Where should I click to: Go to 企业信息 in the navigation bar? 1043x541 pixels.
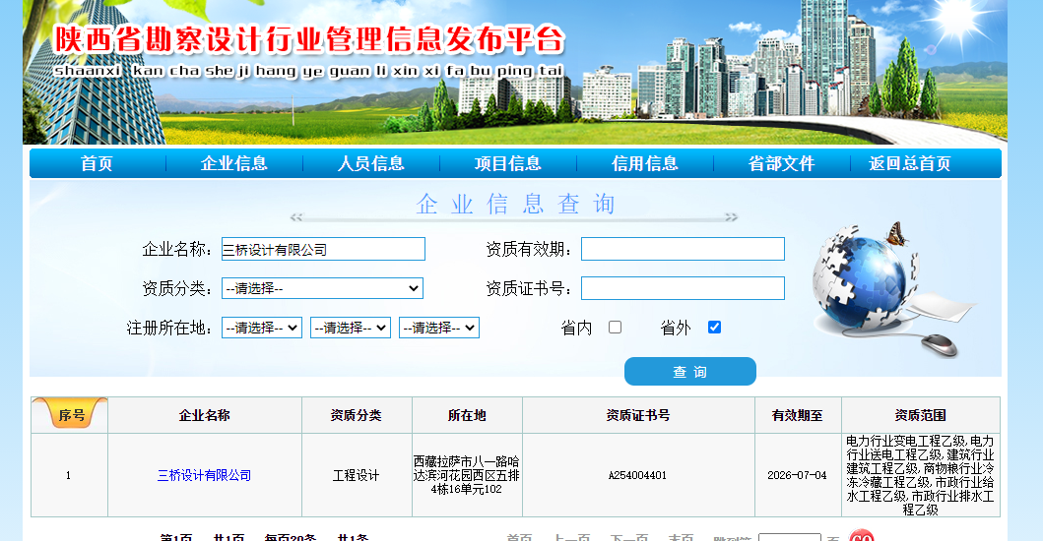click(x=233, y=163)
